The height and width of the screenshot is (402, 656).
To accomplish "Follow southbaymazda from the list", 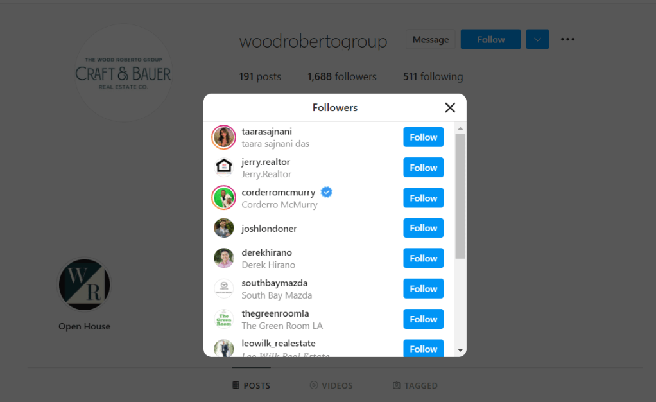I will pos(424,288).
